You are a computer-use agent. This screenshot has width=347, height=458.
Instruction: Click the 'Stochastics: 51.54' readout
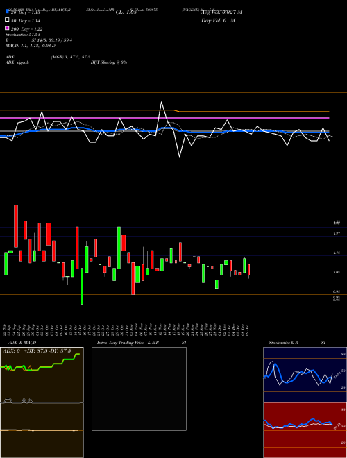pos(22,35)
